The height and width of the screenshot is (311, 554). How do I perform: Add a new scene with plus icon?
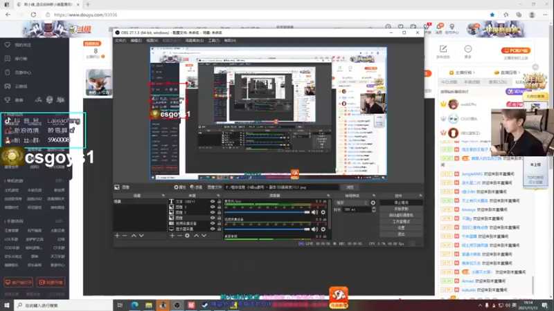point(117,236)
